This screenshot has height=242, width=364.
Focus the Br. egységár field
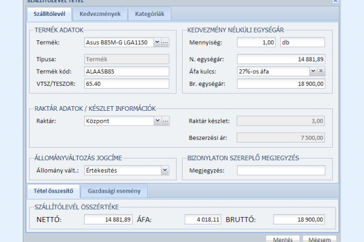(281, 84)
